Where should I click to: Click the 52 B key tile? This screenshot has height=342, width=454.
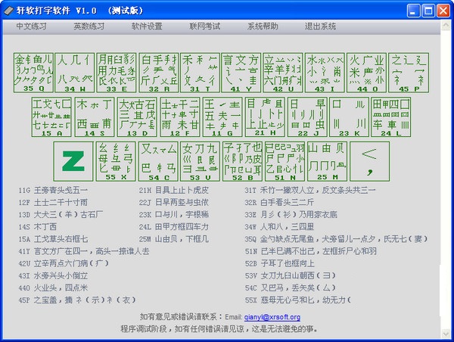(x=242, y=161)
